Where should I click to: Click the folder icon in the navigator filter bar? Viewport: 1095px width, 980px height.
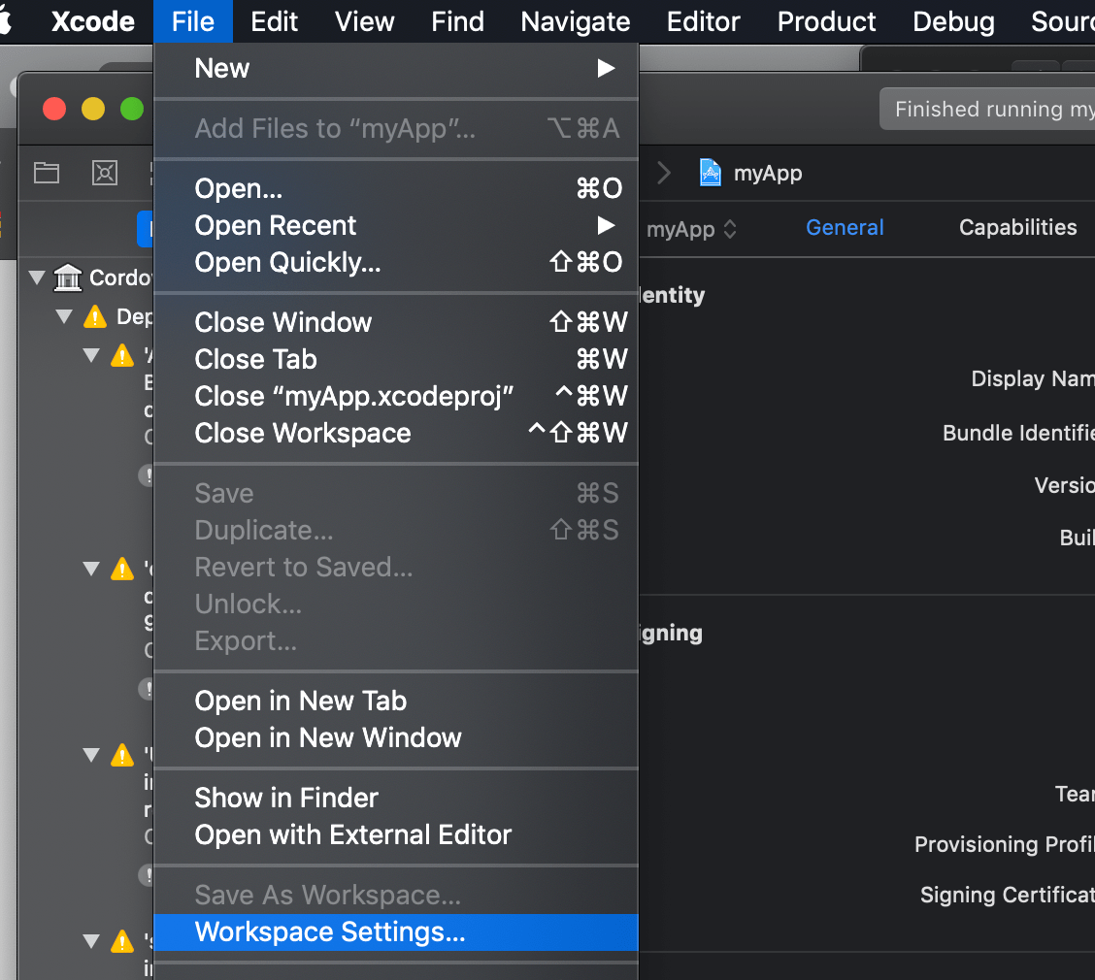[x=46, y=173]
